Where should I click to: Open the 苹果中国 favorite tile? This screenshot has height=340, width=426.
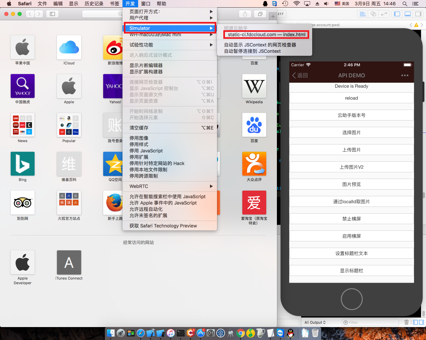click(23, 47)
